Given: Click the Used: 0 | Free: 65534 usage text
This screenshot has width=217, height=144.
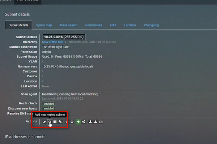Looking at the screenshot, I should coord(72,57).
